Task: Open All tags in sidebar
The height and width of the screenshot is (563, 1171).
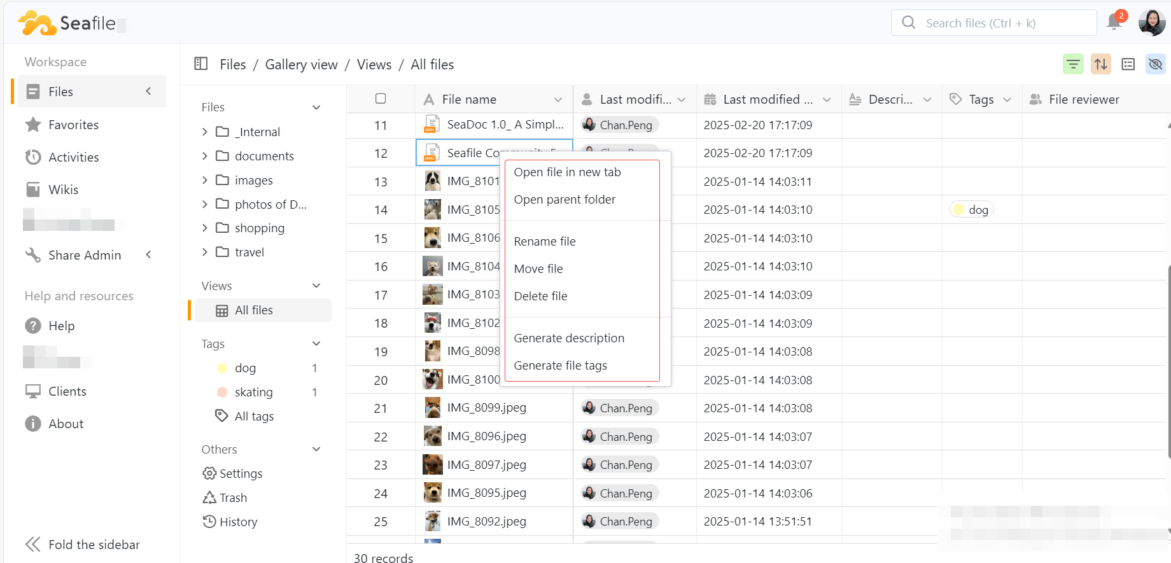Action: point(254,416)
